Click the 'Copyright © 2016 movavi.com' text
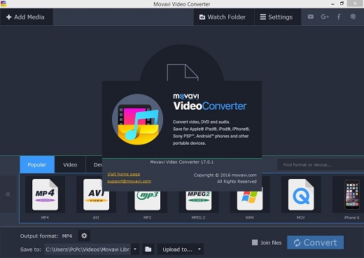 [x=225, y=175]
